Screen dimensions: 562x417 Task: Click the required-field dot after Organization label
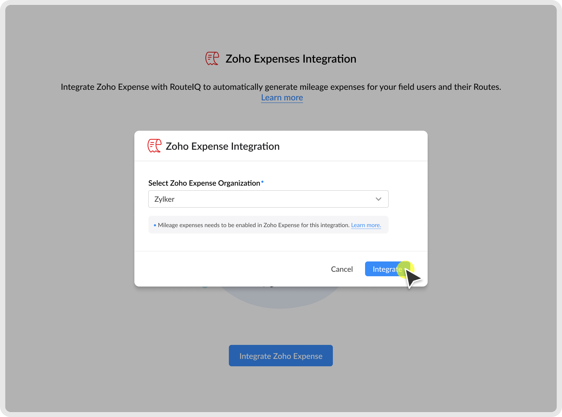[x=262, y=181]
